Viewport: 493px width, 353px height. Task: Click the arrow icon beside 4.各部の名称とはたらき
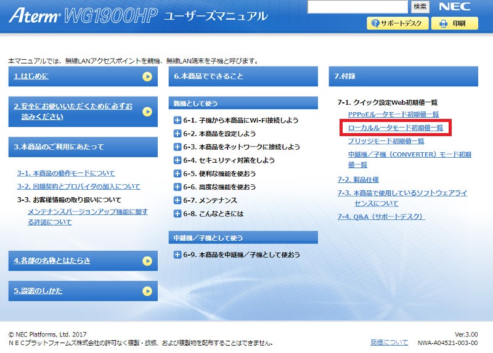pos(147,261)
